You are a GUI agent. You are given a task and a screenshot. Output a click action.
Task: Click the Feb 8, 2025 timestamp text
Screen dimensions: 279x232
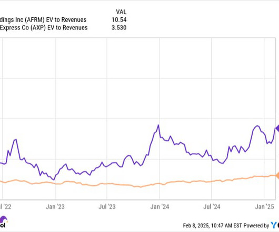(x=213, y=225)
